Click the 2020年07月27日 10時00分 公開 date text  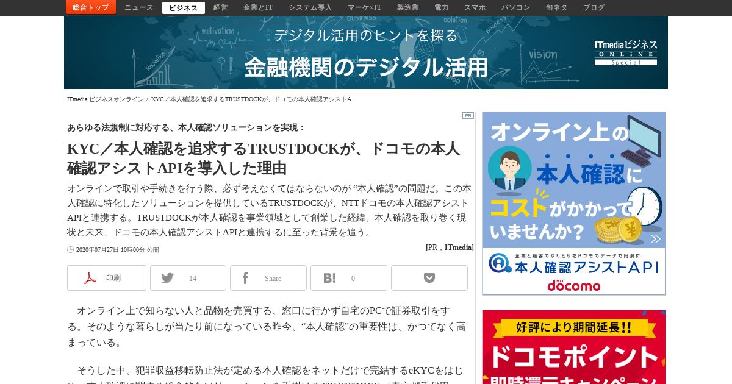click(117, 249)
